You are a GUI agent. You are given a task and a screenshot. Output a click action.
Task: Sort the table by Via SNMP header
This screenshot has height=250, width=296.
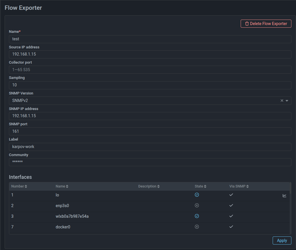point(239,186)
